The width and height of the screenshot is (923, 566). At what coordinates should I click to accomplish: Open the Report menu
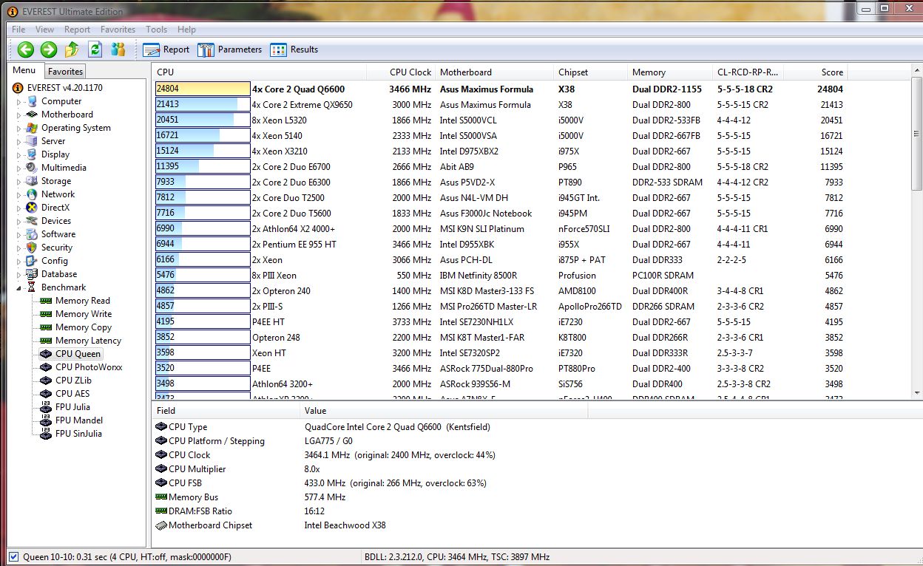click(x=77, y=30)
